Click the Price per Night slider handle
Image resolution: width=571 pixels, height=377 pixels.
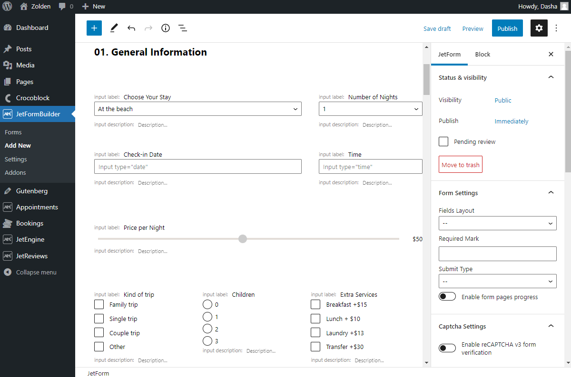[x=243, y=239]
